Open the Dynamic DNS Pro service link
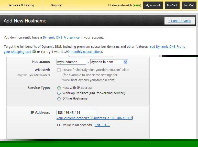198x147 pixels. click(61, 38)
